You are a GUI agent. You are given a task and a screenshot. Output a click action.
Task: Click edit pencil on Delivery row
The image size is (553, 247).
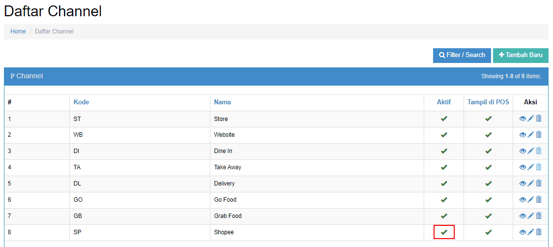point(531,184)
